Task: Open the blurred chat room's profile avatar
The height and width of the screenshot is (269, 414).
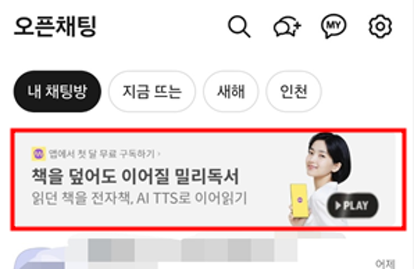Action: 40,259
